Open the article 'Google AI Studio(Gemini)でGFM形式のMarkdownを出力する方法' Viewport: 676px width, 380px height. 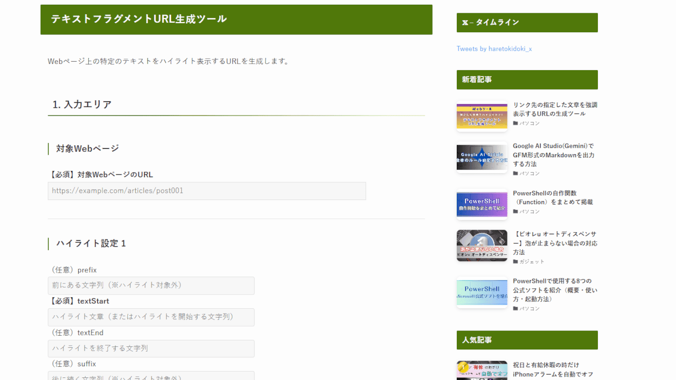(x=553, y=155)
